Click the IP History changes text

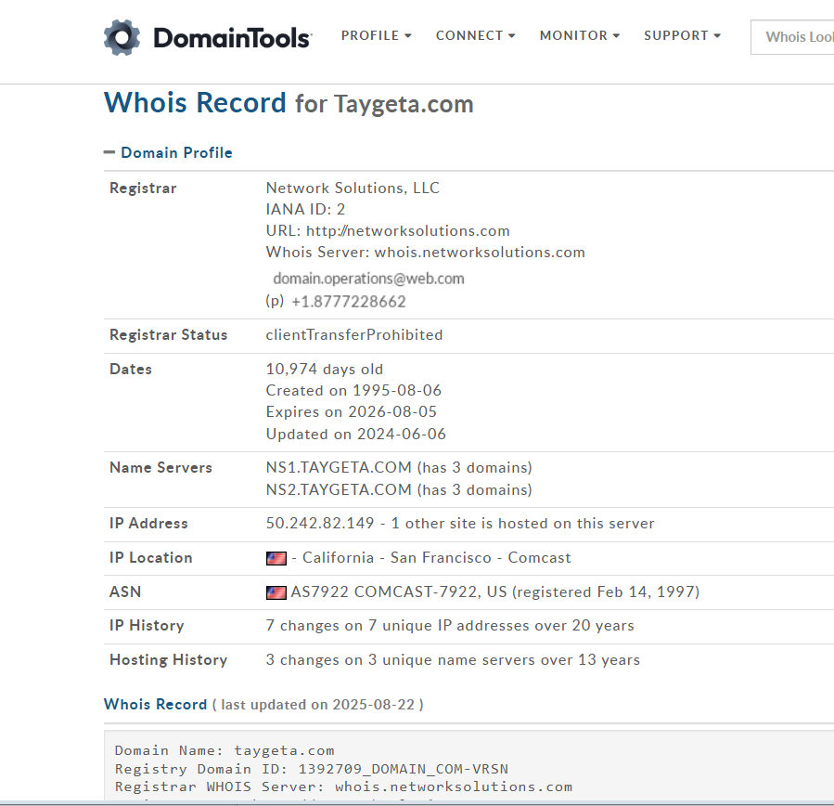[450, 626]
